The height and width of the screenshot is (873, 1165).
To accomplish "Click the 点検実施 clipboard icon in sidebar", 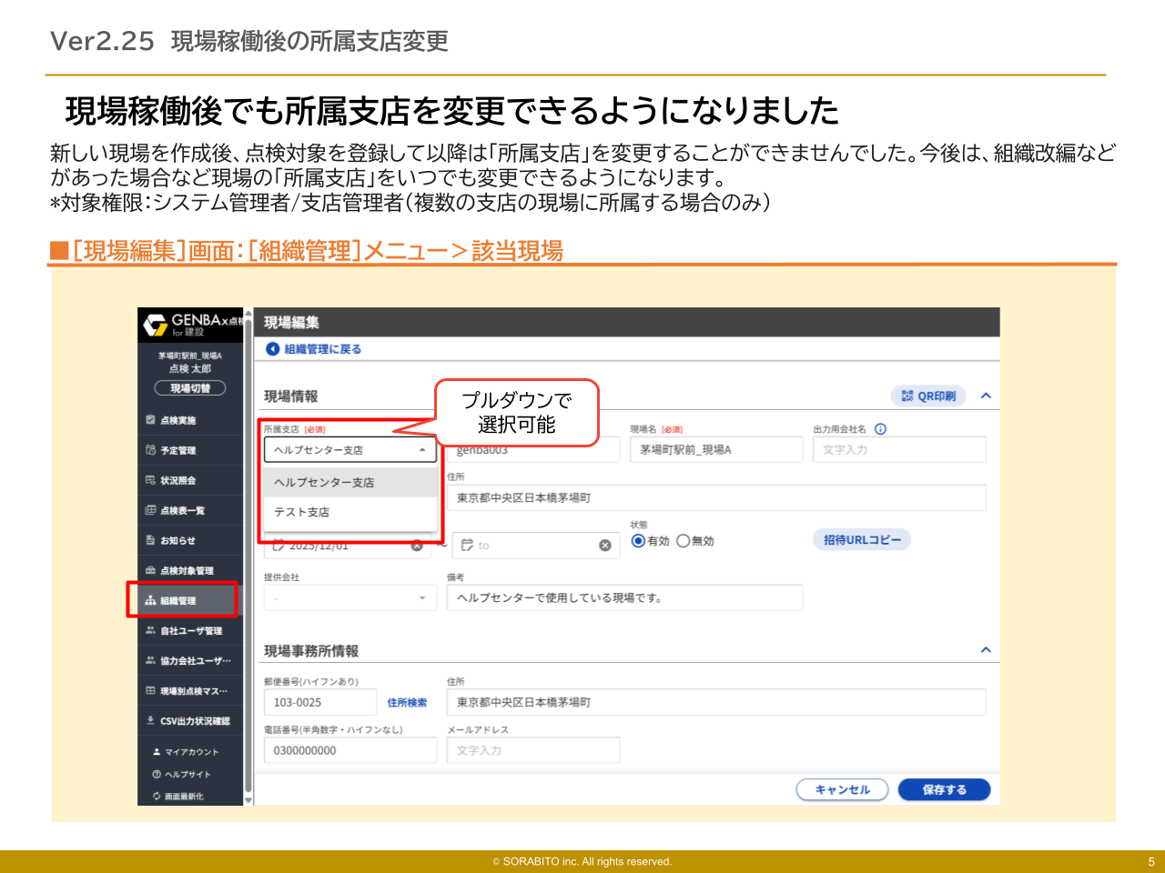I will click(151, 420).
